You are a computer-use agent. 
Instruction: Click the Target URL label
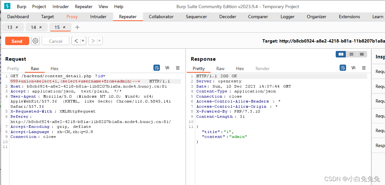(323, 41)
